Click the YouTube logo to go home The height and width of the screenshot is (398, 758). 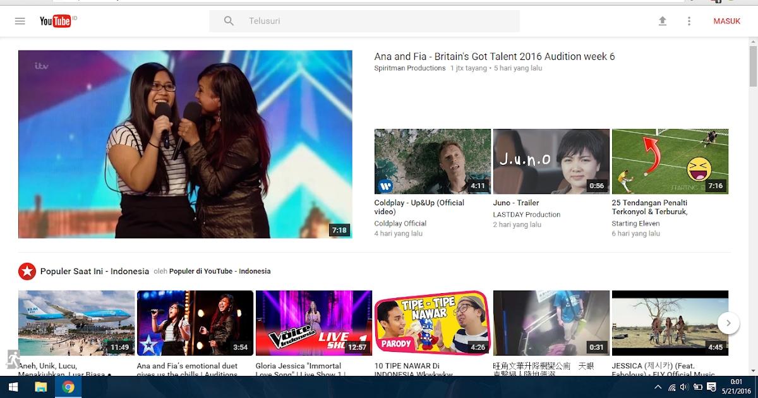coord(57,21)
